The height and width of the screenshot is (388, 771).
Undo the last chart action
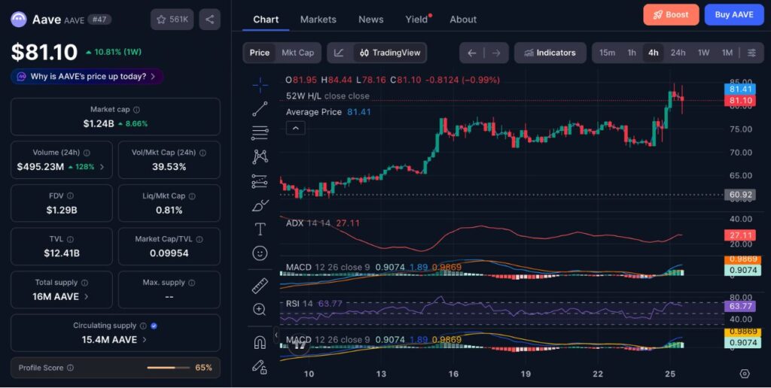click(472, 53)
